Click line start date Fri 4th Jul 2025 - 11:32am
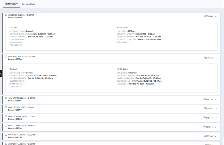The image size is (224, 145). (143, 34)
